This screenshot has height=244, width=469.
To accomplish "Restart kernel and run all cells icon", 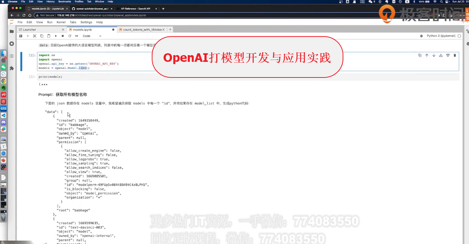I will (76, 36).
